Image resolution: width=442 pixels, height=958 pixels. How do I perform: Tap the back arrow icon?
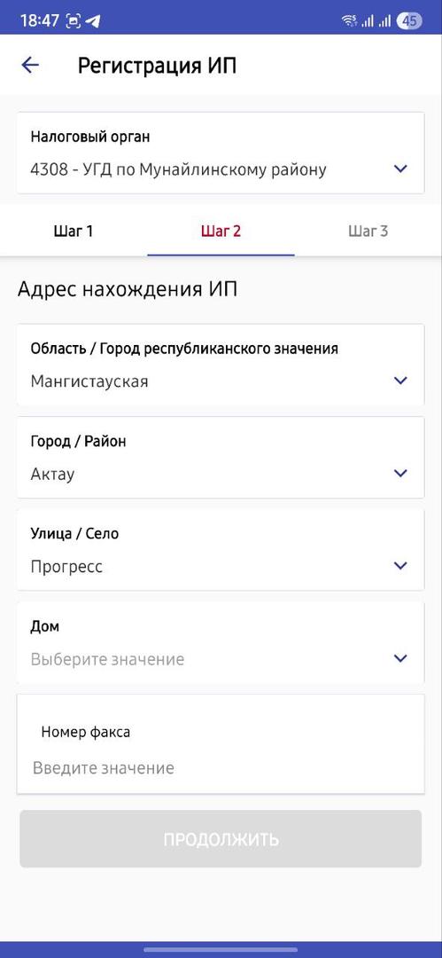[x=30, y=66]
